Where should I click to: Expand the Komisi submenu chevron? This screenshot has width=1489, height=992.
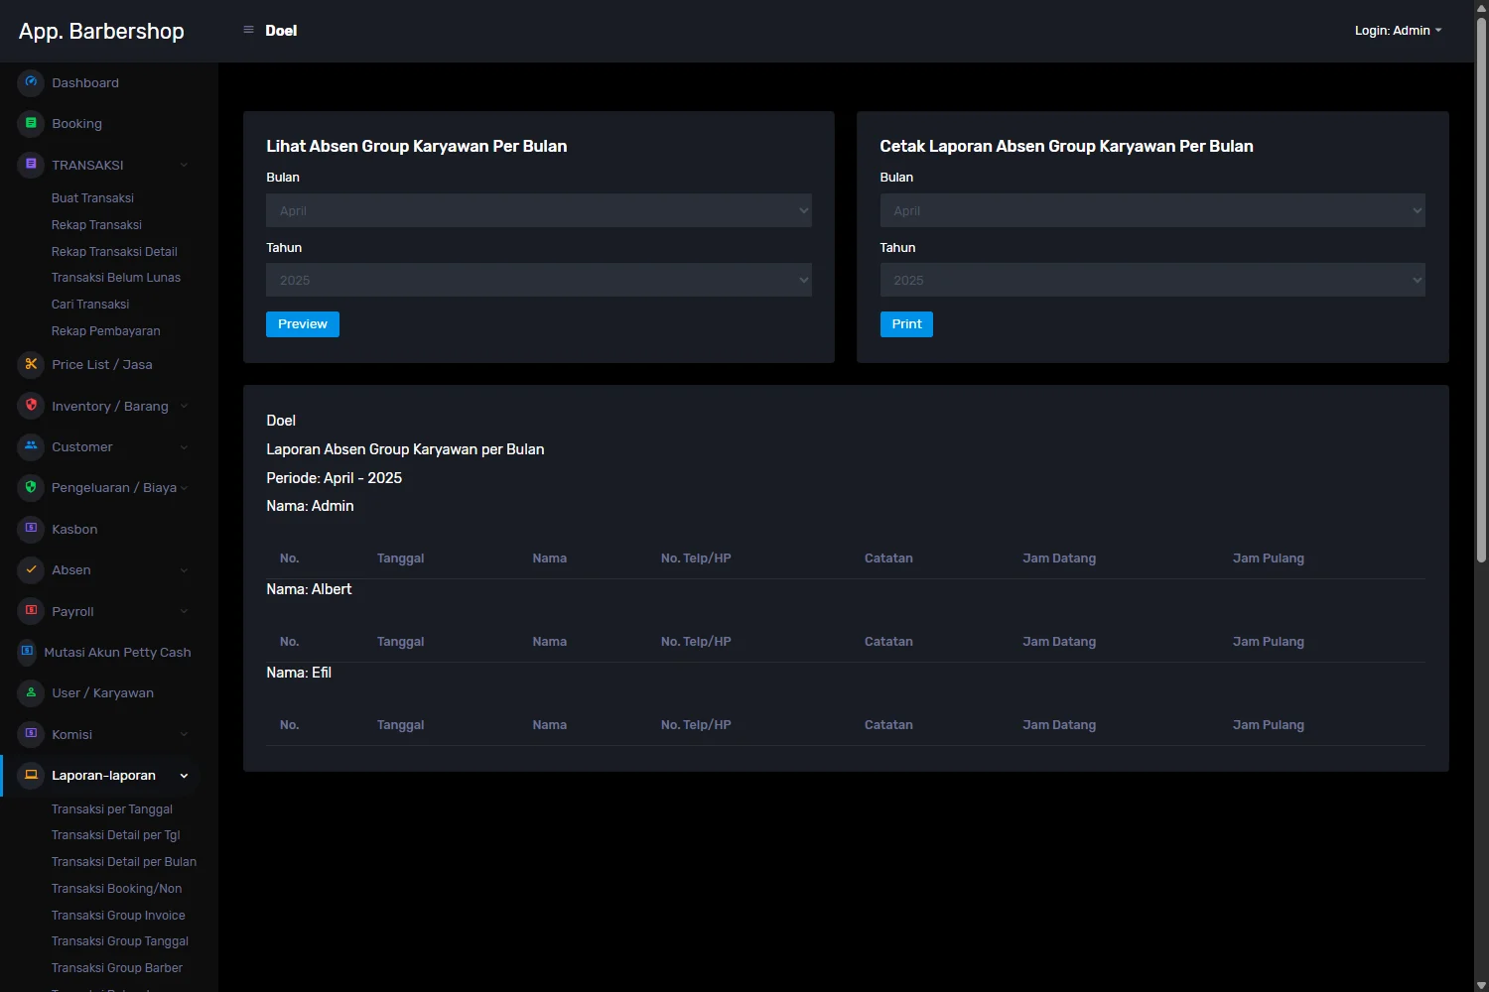click(x=184, y=734)
